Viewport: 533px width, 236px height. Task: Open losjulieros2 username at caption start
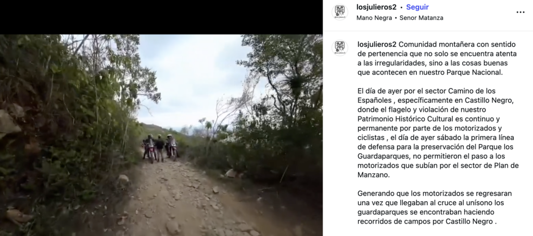[x=377, y=45]
